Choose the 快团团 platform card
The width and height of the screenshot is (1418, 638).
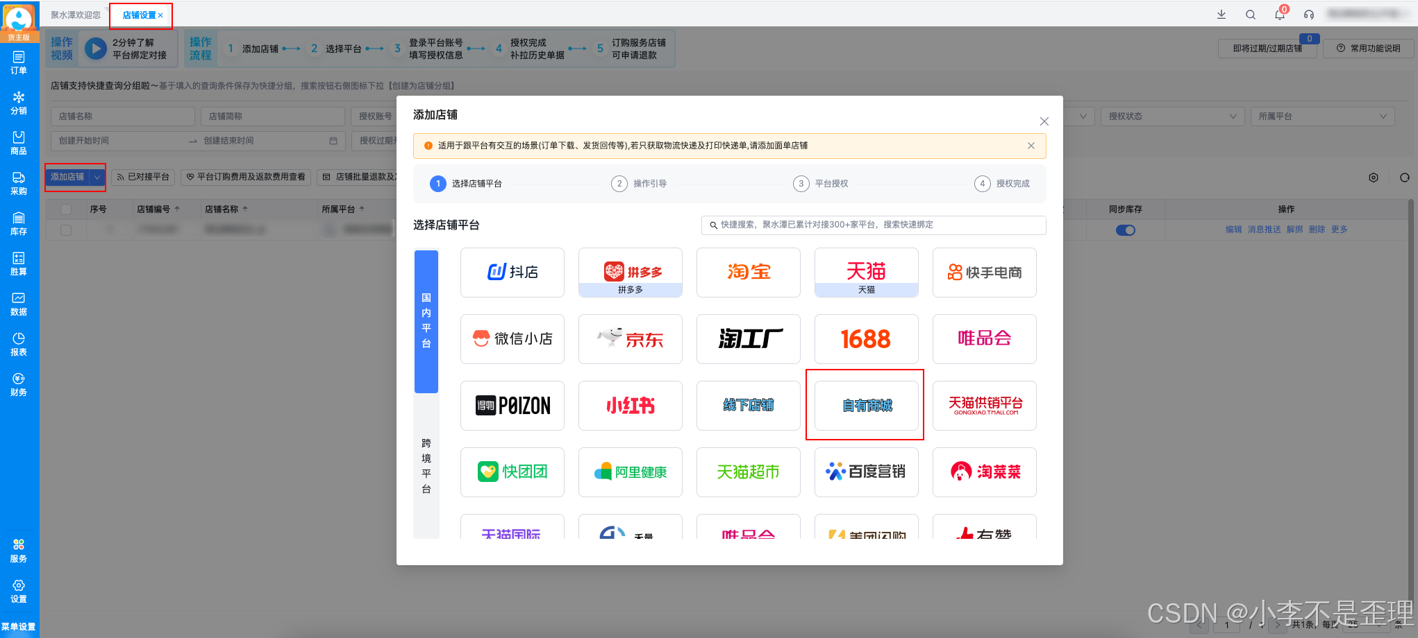(512, 472)
